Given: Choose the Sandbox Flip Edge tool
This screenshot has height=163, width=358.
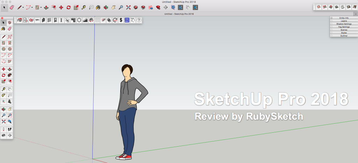Looking at the screenshot, I should 355,7.
